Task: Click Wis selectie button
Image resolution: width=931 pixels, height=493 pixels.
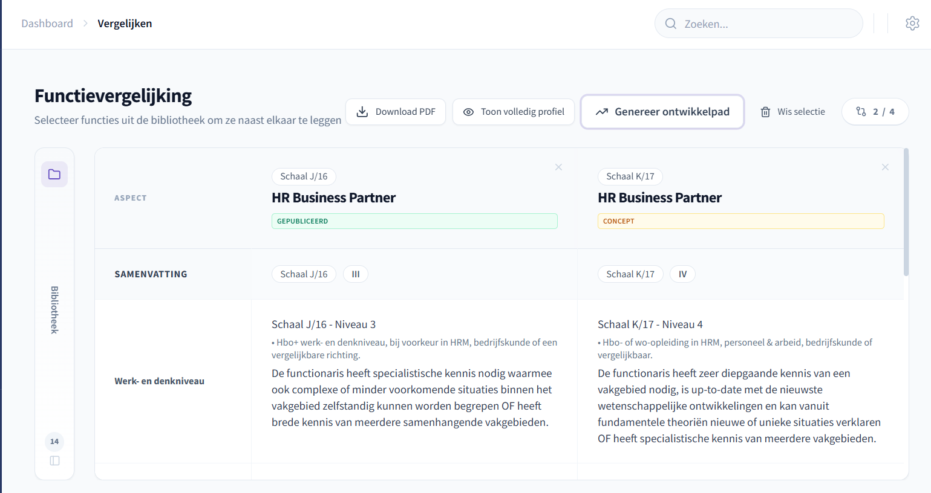Action: 792,112
